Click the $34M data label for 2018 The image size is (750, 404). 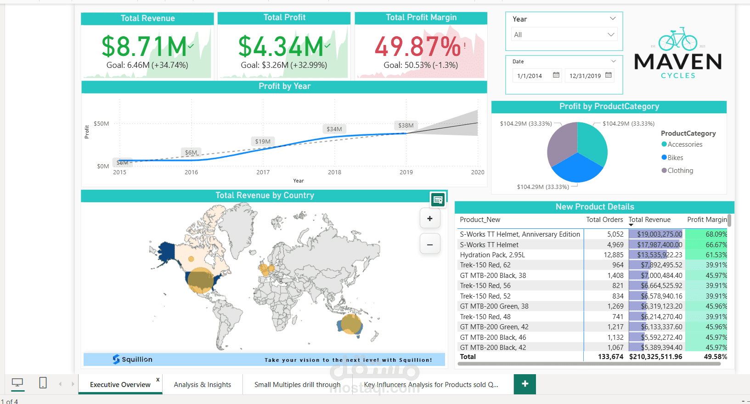click(334, 129)
